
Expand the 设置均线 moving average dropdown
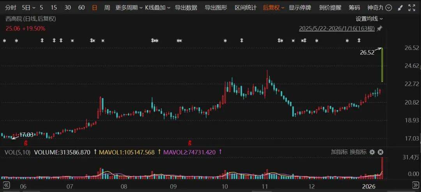(369, 18)
